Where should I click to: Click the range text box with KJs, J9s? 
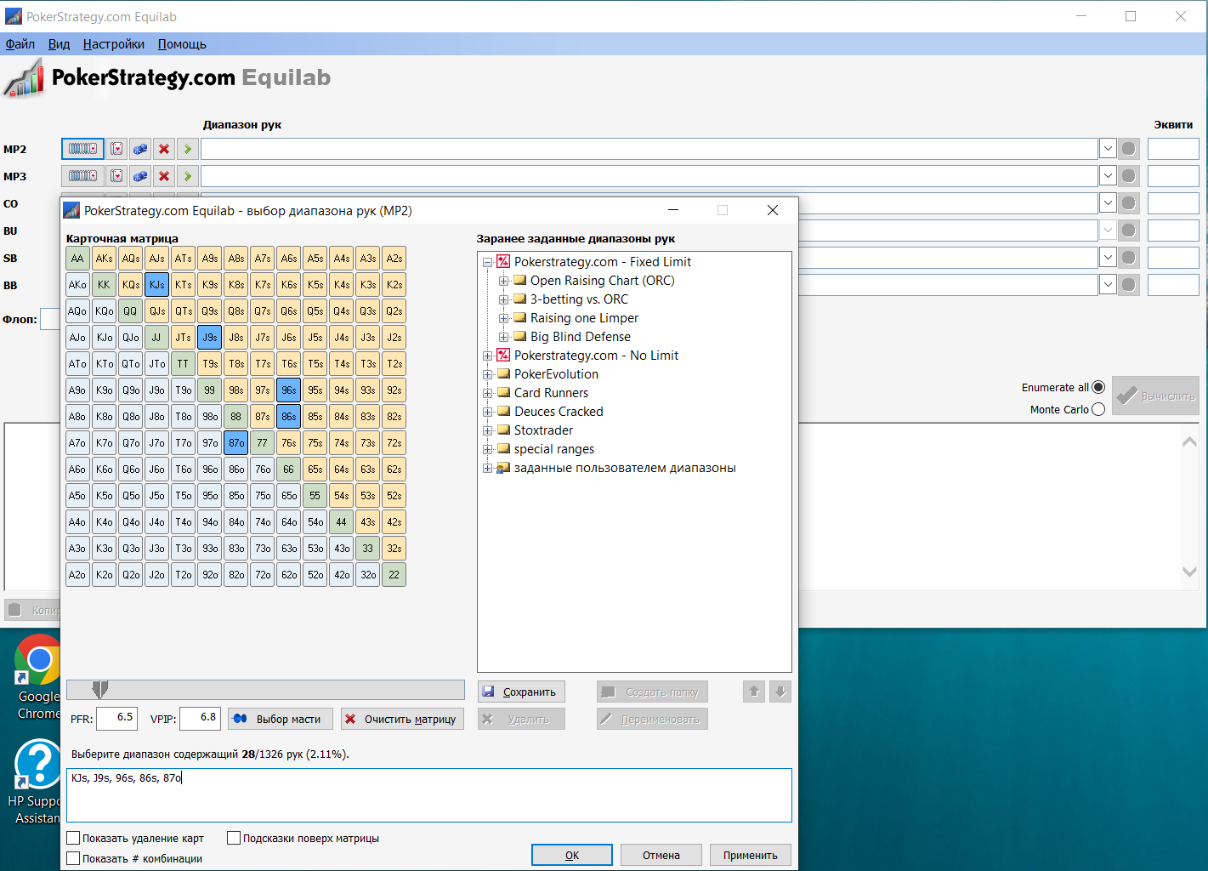tap(429, 795)
